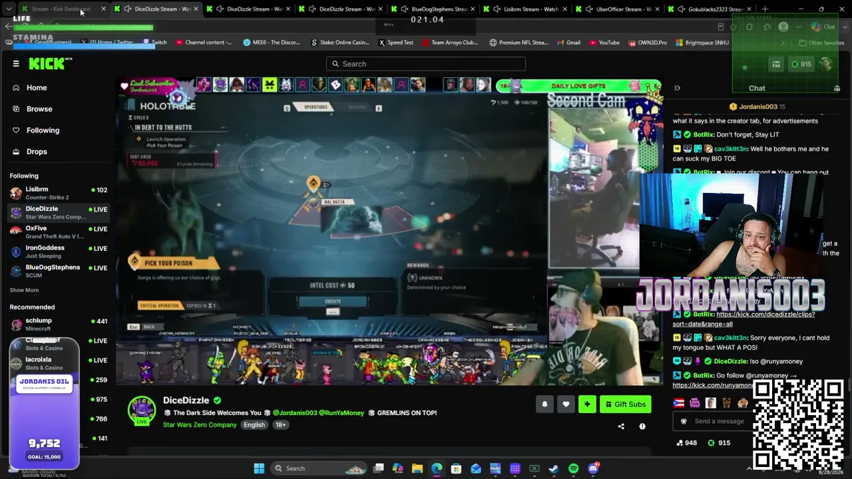Screen dimensions: 852x479
Task: Select DiceDizzle in Following list
Action: pos(59,212)
